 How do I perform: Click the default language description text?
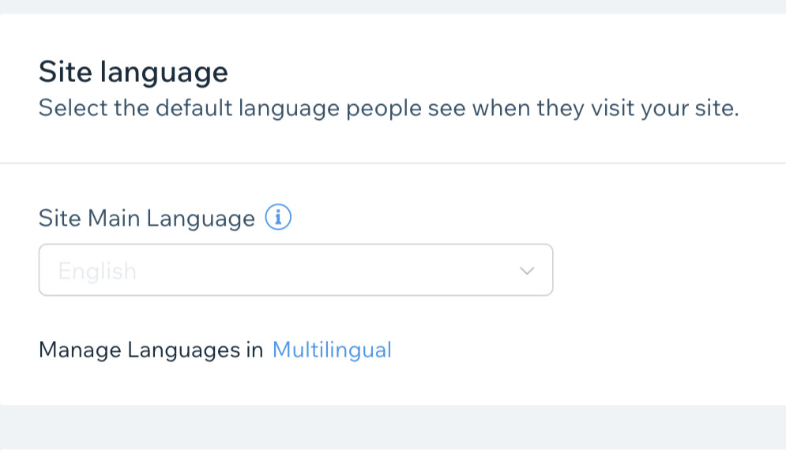point(388,107)
